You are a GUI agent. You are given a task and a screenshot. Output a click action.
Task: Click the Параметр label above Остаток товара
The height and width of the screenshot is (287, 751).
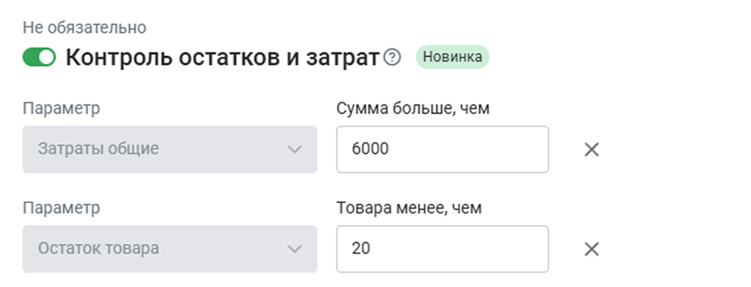click(61, 208)
